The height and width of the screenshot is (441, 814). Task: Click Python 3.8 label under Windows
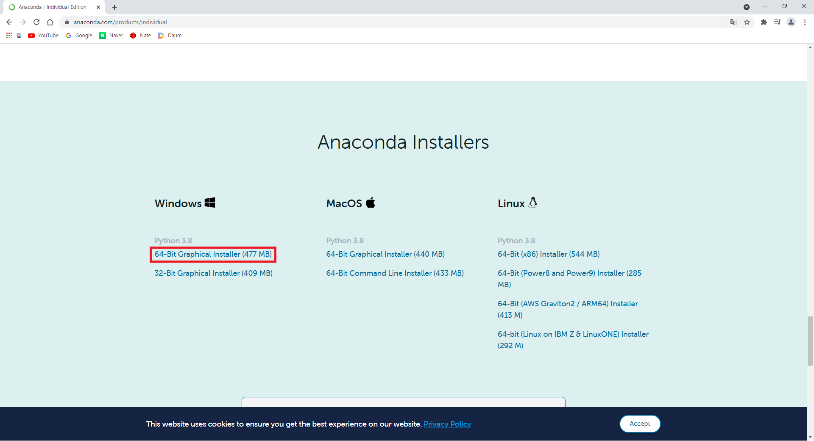click(173, 241)
